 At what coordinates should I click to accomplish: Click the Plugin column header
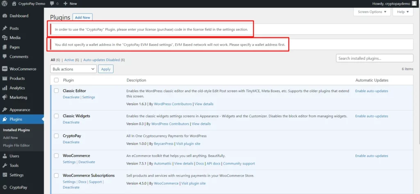(68, 80)
